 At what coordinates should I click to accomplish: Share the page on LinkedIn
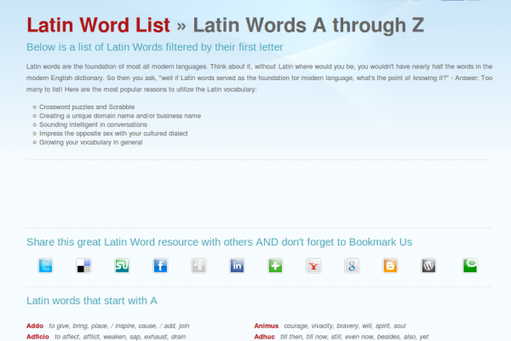pyautogui.click(x=237, y=266)
